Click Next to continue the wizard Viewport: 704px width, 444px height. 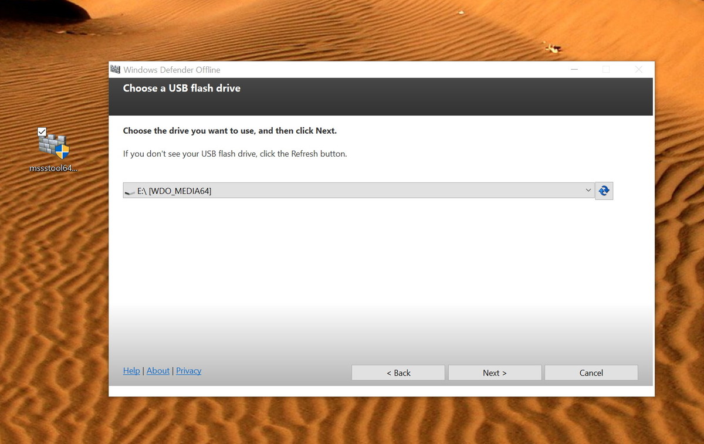point(495,372)
